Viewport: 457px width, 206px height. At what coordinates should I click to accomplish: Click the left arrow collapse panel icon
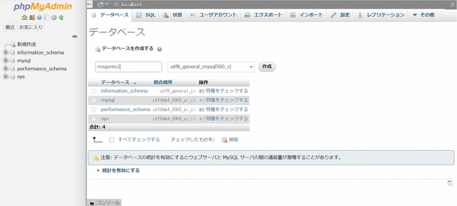[90, 5]
